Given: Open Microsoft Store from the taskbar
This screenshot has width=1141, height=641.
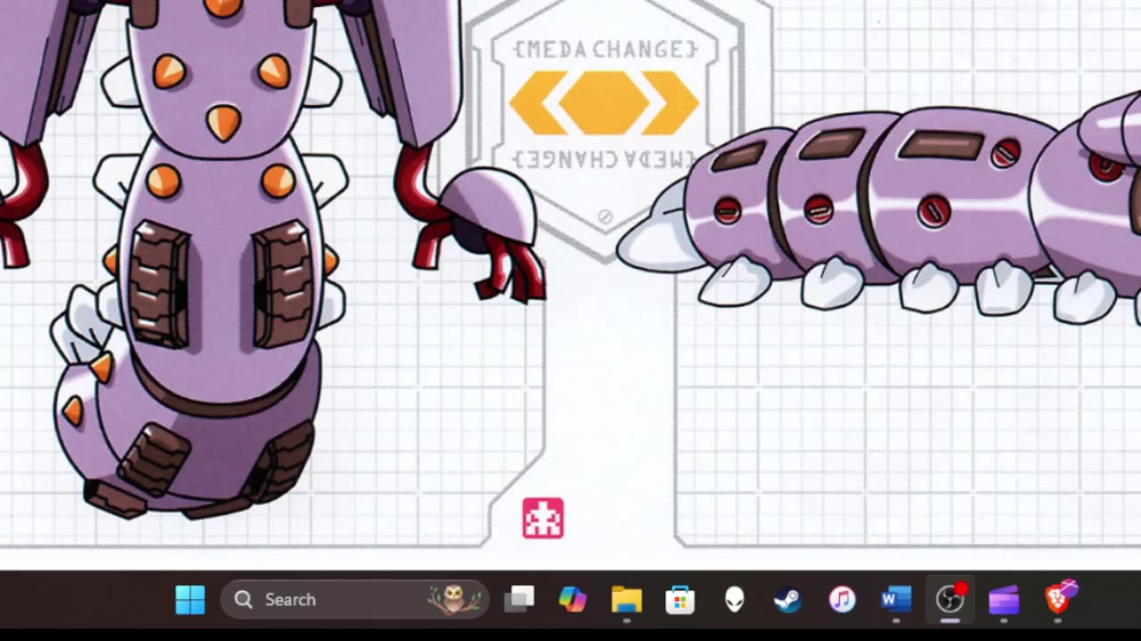Looking at the screenshot, I should click(x=680, y=599).
